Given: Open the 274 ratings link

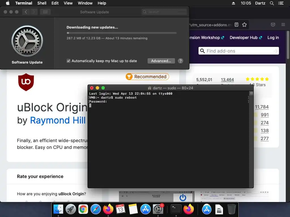Looking at the screenshot, I should (x=265, y=123).
